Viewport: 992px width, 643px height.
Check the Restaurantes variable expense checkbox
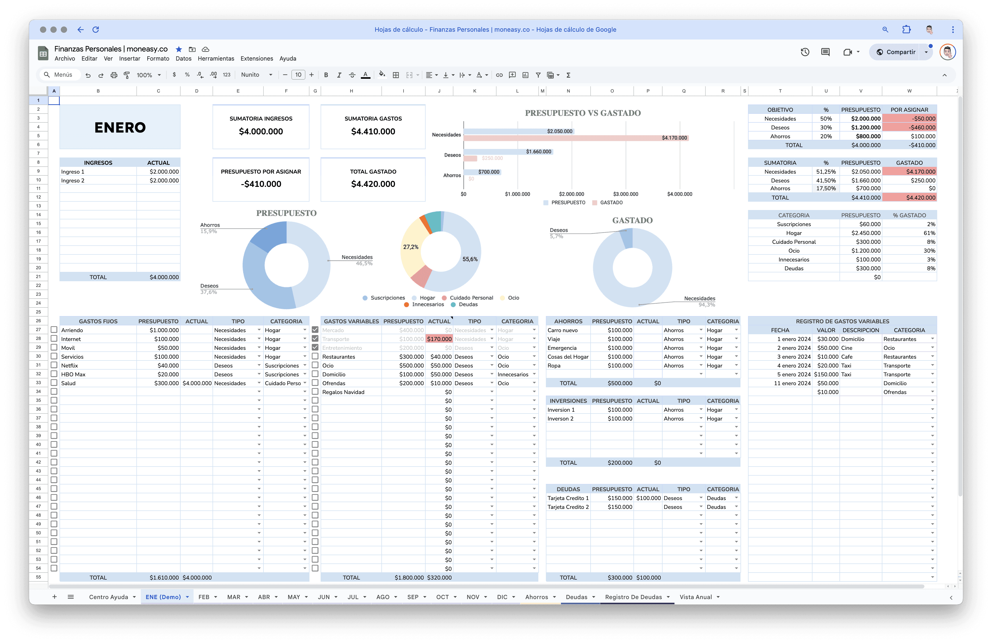point(315,356)
